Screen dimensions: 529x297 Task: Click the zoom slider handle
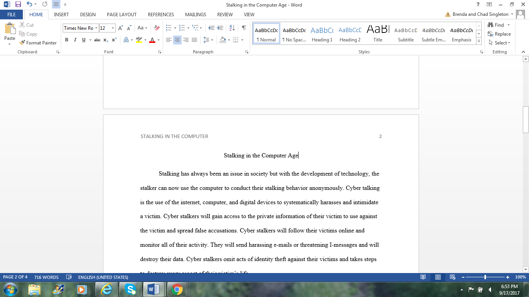485,277
